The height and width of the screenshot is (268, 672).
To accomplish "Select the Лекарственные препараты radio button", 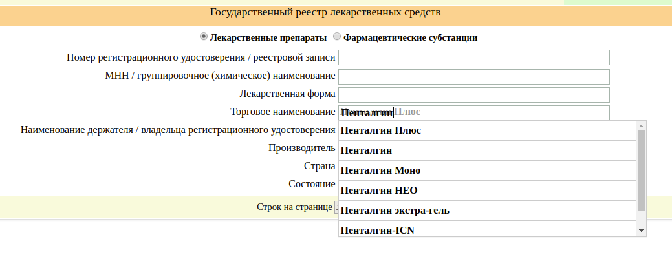I will [204, 37].
